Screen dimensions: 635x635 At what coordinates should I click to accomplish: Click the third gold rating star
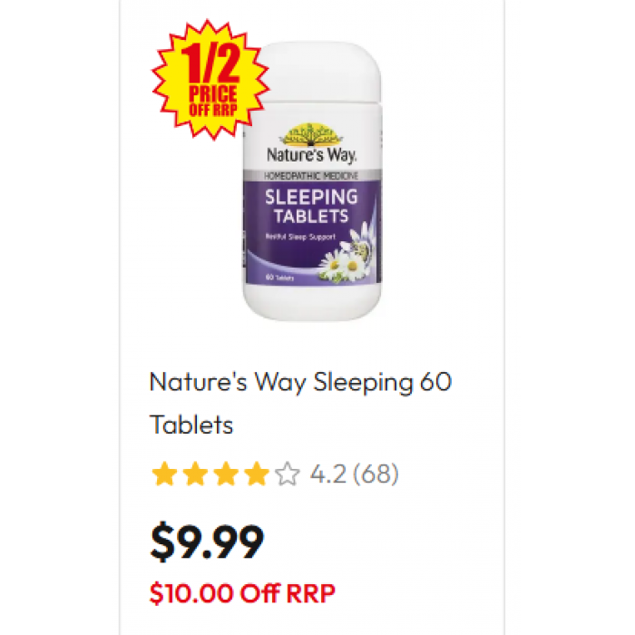click(x=226, y=474)
